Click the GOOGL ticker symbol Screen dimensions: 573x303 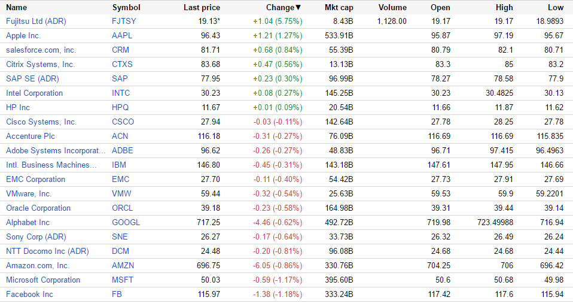[126, 222]
